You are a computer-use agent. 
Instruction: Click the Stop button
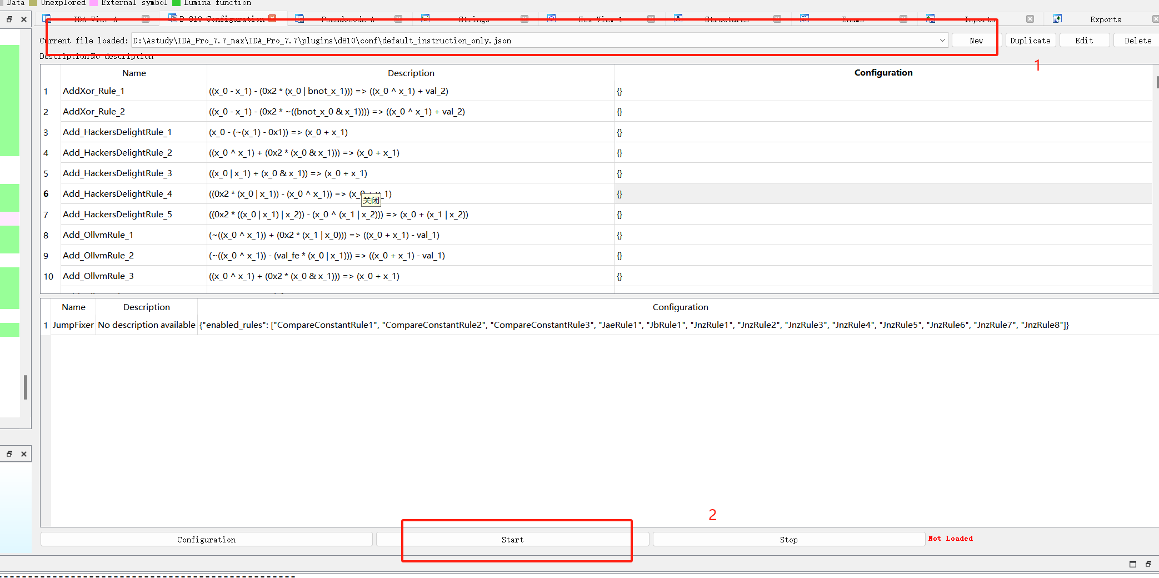click(x=788, y=539)
